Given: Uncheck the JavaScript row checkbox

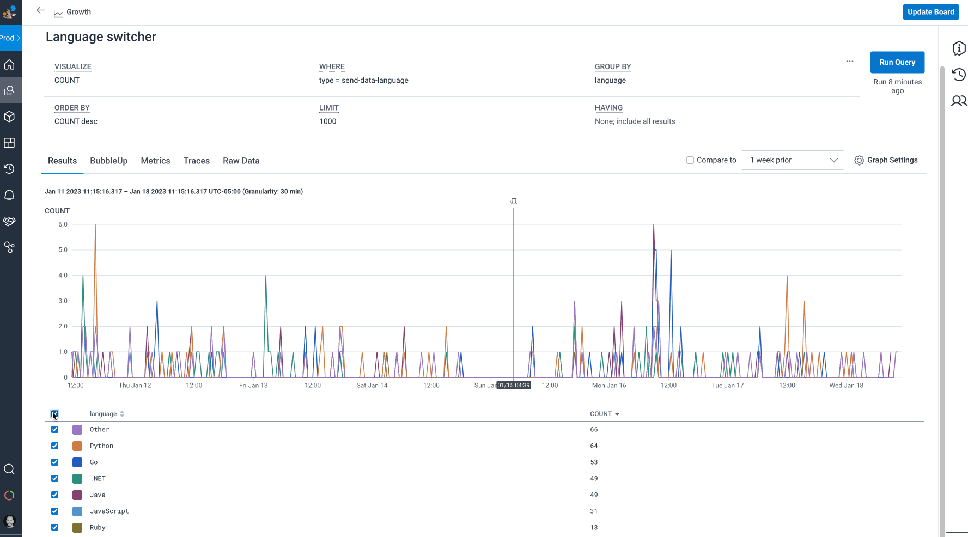Looking at the screenshot, I should (x=54, y=511).
